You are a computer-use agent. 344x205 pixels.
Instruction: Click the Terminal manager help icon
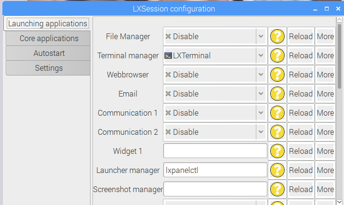tap(277, 55)
